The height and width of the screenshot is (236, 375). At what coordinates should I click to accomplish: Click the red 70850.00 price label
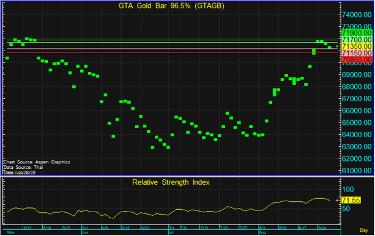point(357,60)
